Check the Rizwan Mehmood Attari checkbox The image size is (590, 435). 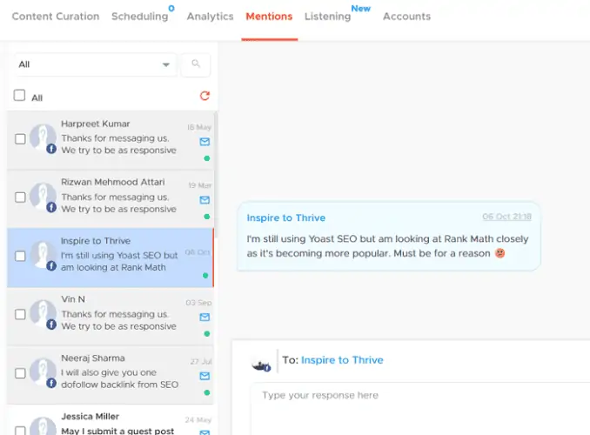coord(20,197)
